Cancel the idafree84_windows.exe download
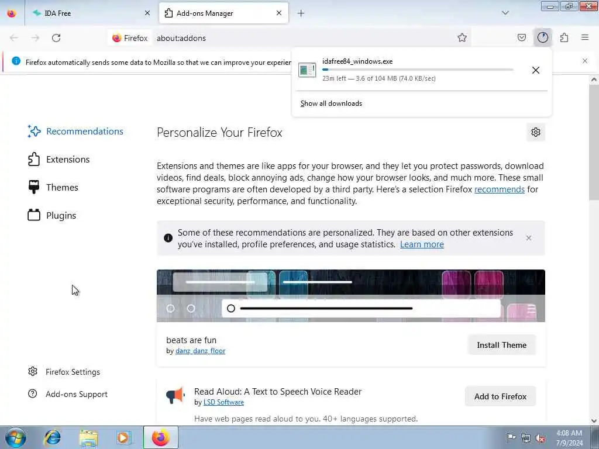The height and width of the screenshot is (449, 599). tap(536, 70)
